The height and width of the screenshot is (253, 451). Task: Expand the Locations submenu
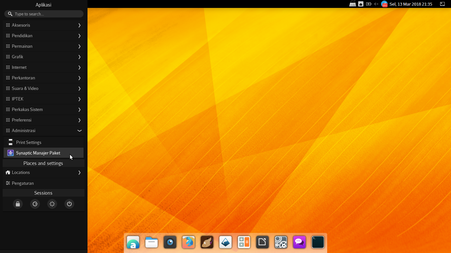[43, 173]
